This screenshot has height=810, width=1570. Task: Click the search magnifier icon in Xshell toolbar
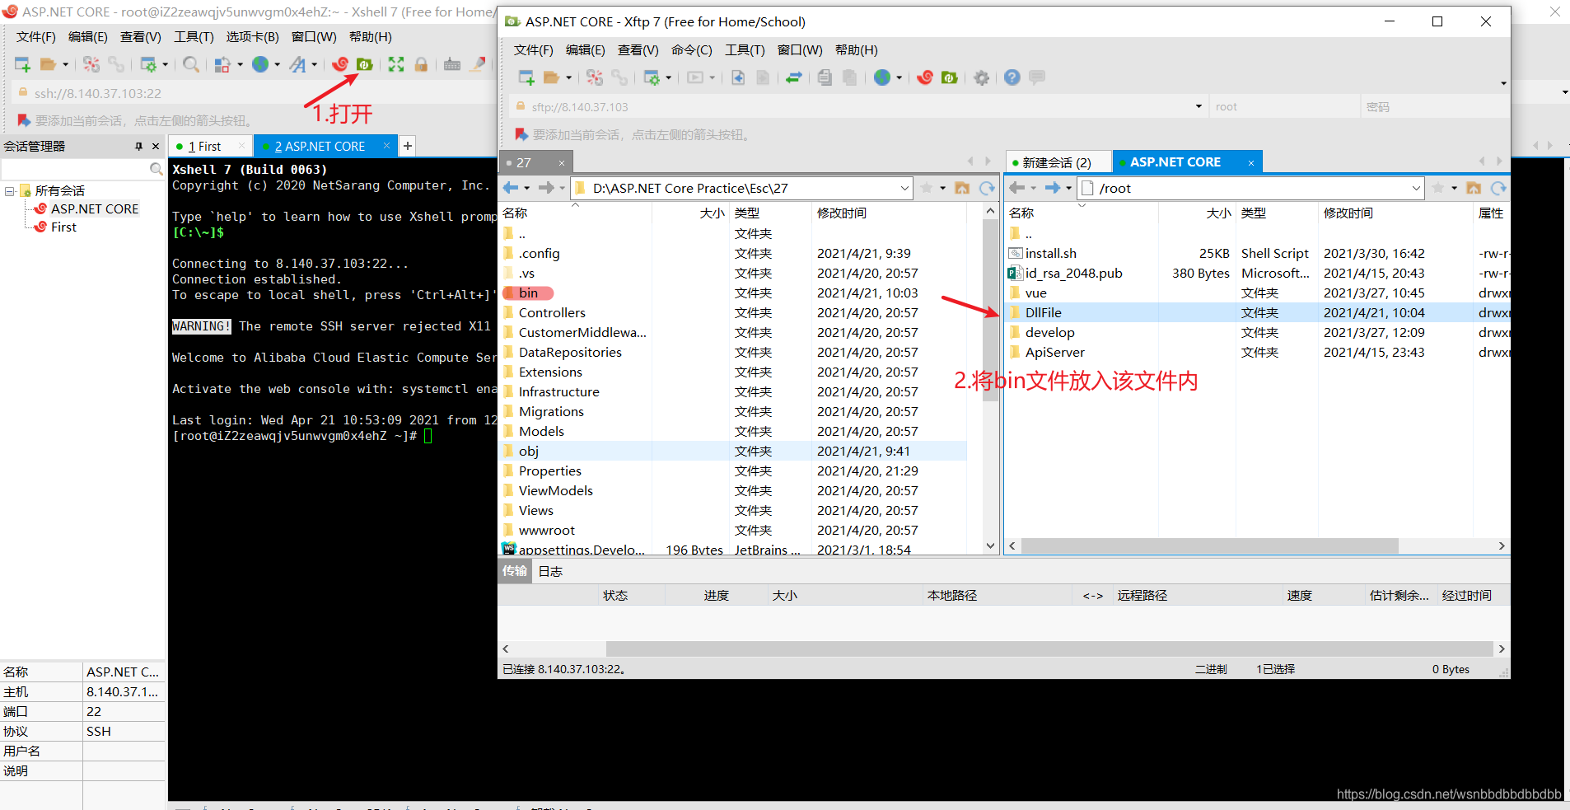(190, 64)
